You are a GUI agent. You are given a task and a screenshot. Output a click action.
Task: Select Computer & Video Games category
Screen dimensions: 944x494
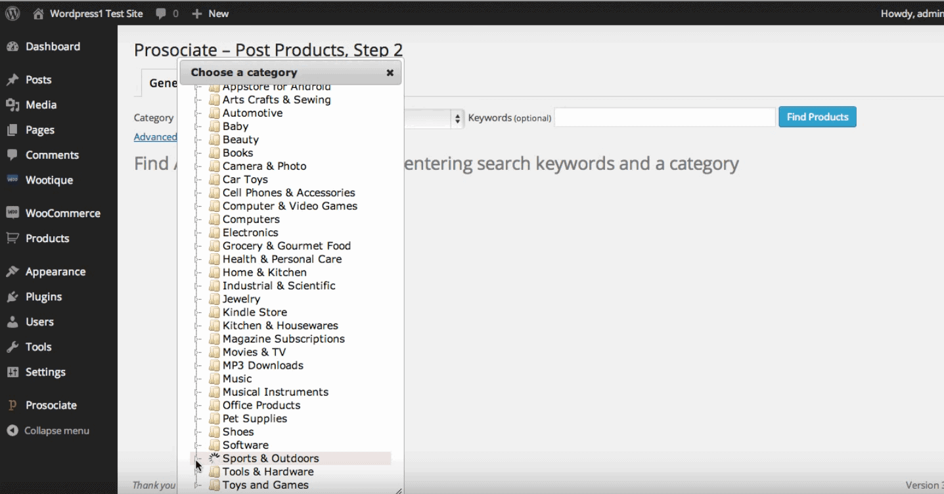[x=290, y=206]
